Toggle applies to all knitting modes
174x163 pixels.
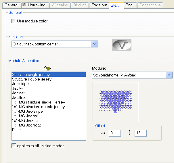tap(14, 146)
